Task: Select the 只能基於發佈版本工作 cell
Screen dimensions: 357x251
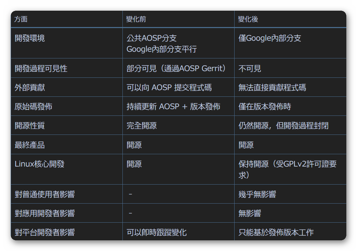Action: pos(276,232)
